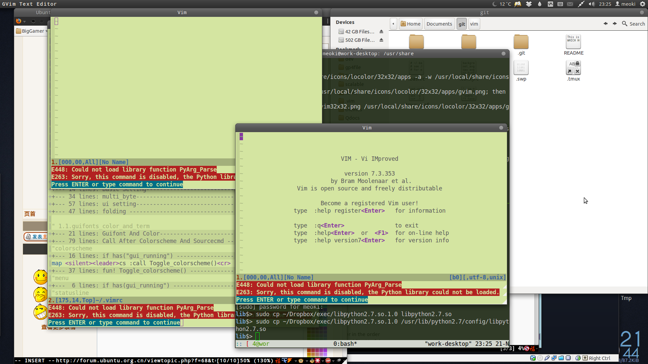Click the meoki user menu
This screenshot has width=648, height=364.
(x=625, y=4)
